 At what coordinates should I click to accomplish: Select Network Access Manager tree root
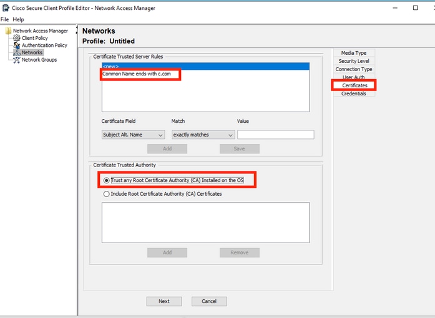pos(41,31)
